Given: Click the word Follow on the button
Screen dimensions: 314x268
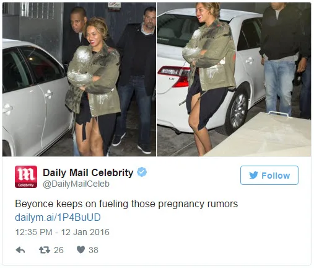Looking at the screenshot, I should 276,176.
